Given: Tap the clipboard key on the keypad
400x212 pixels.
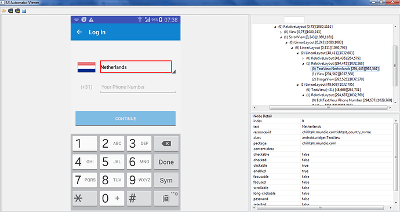Looking at the screenshot, I should coord(166,198).
